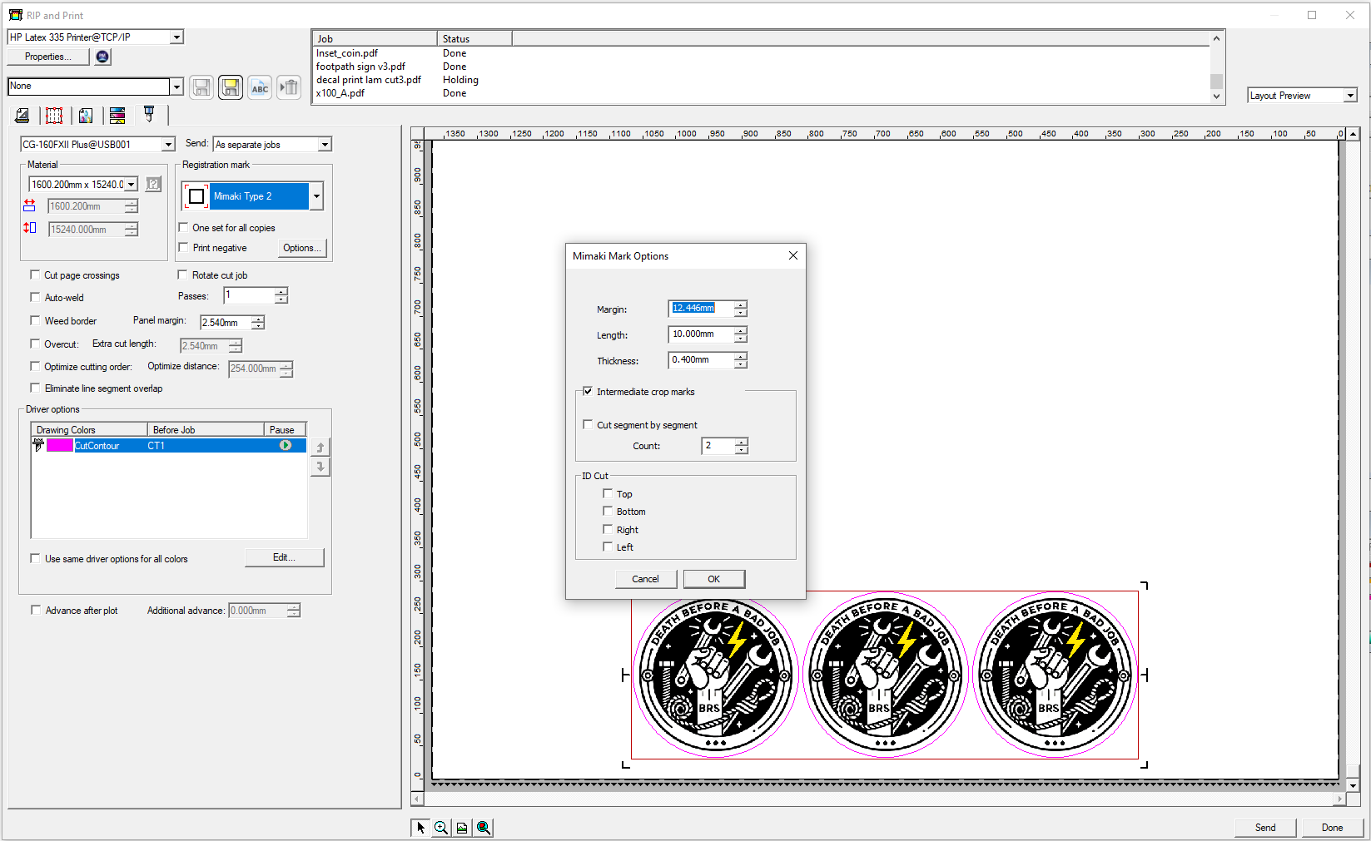The height and width of the screenshot is (841, 1371).
Task: Click the Done button
Action: pos(1333,827)
